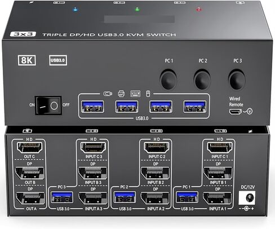Viewport: 275px width, 229px height.
Task: Toggle the ON/OFF rocker power switch
Action: click(x=48, y=105)
